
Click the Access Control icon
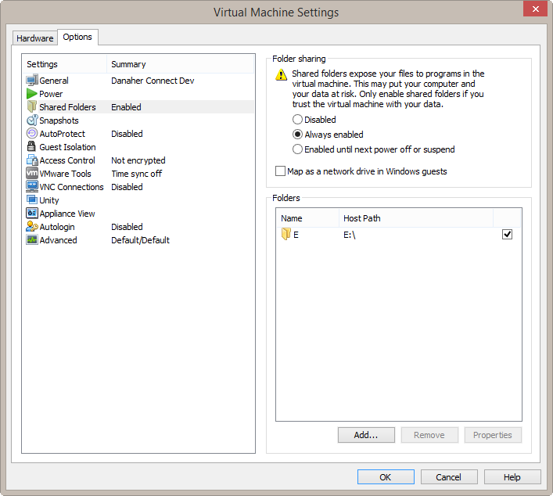[32, 160]
